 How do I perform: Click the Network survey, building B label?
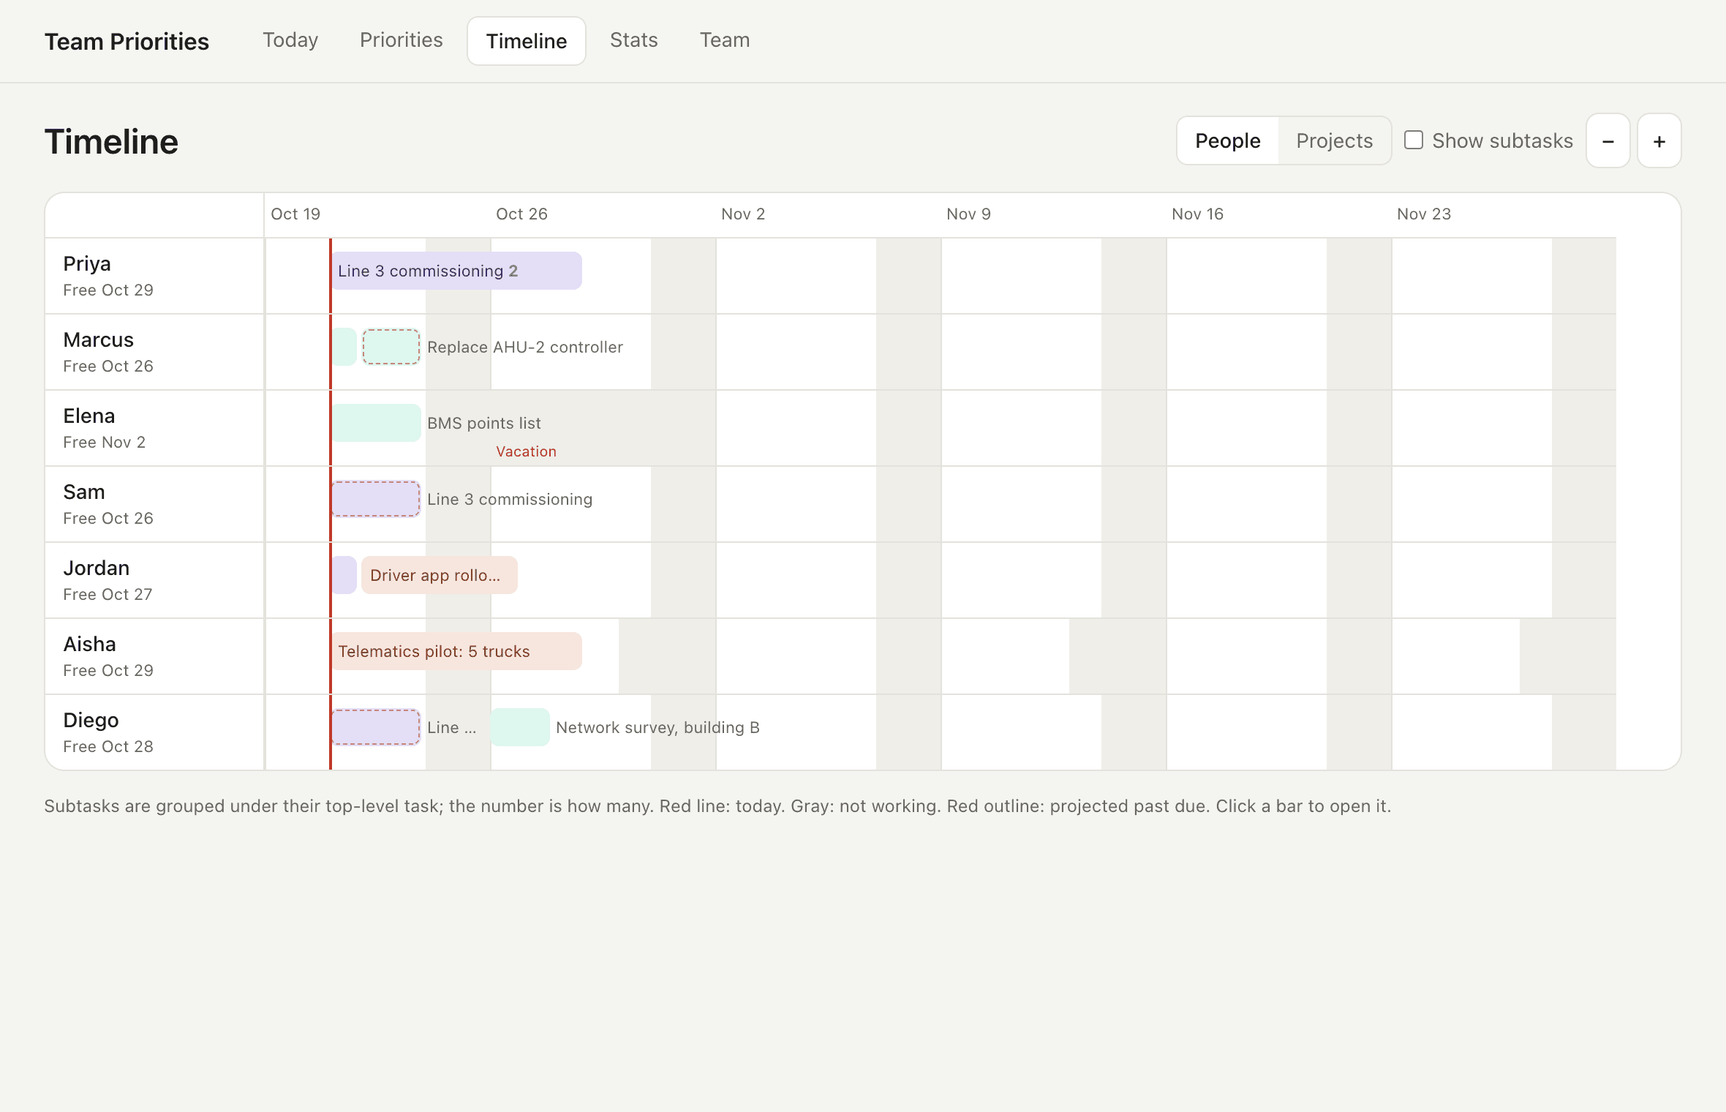tap(657, 727)
